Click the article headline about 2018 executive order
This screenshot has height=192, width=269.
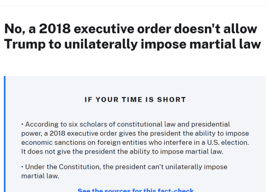pyautogui.click(x=132, y=37)
